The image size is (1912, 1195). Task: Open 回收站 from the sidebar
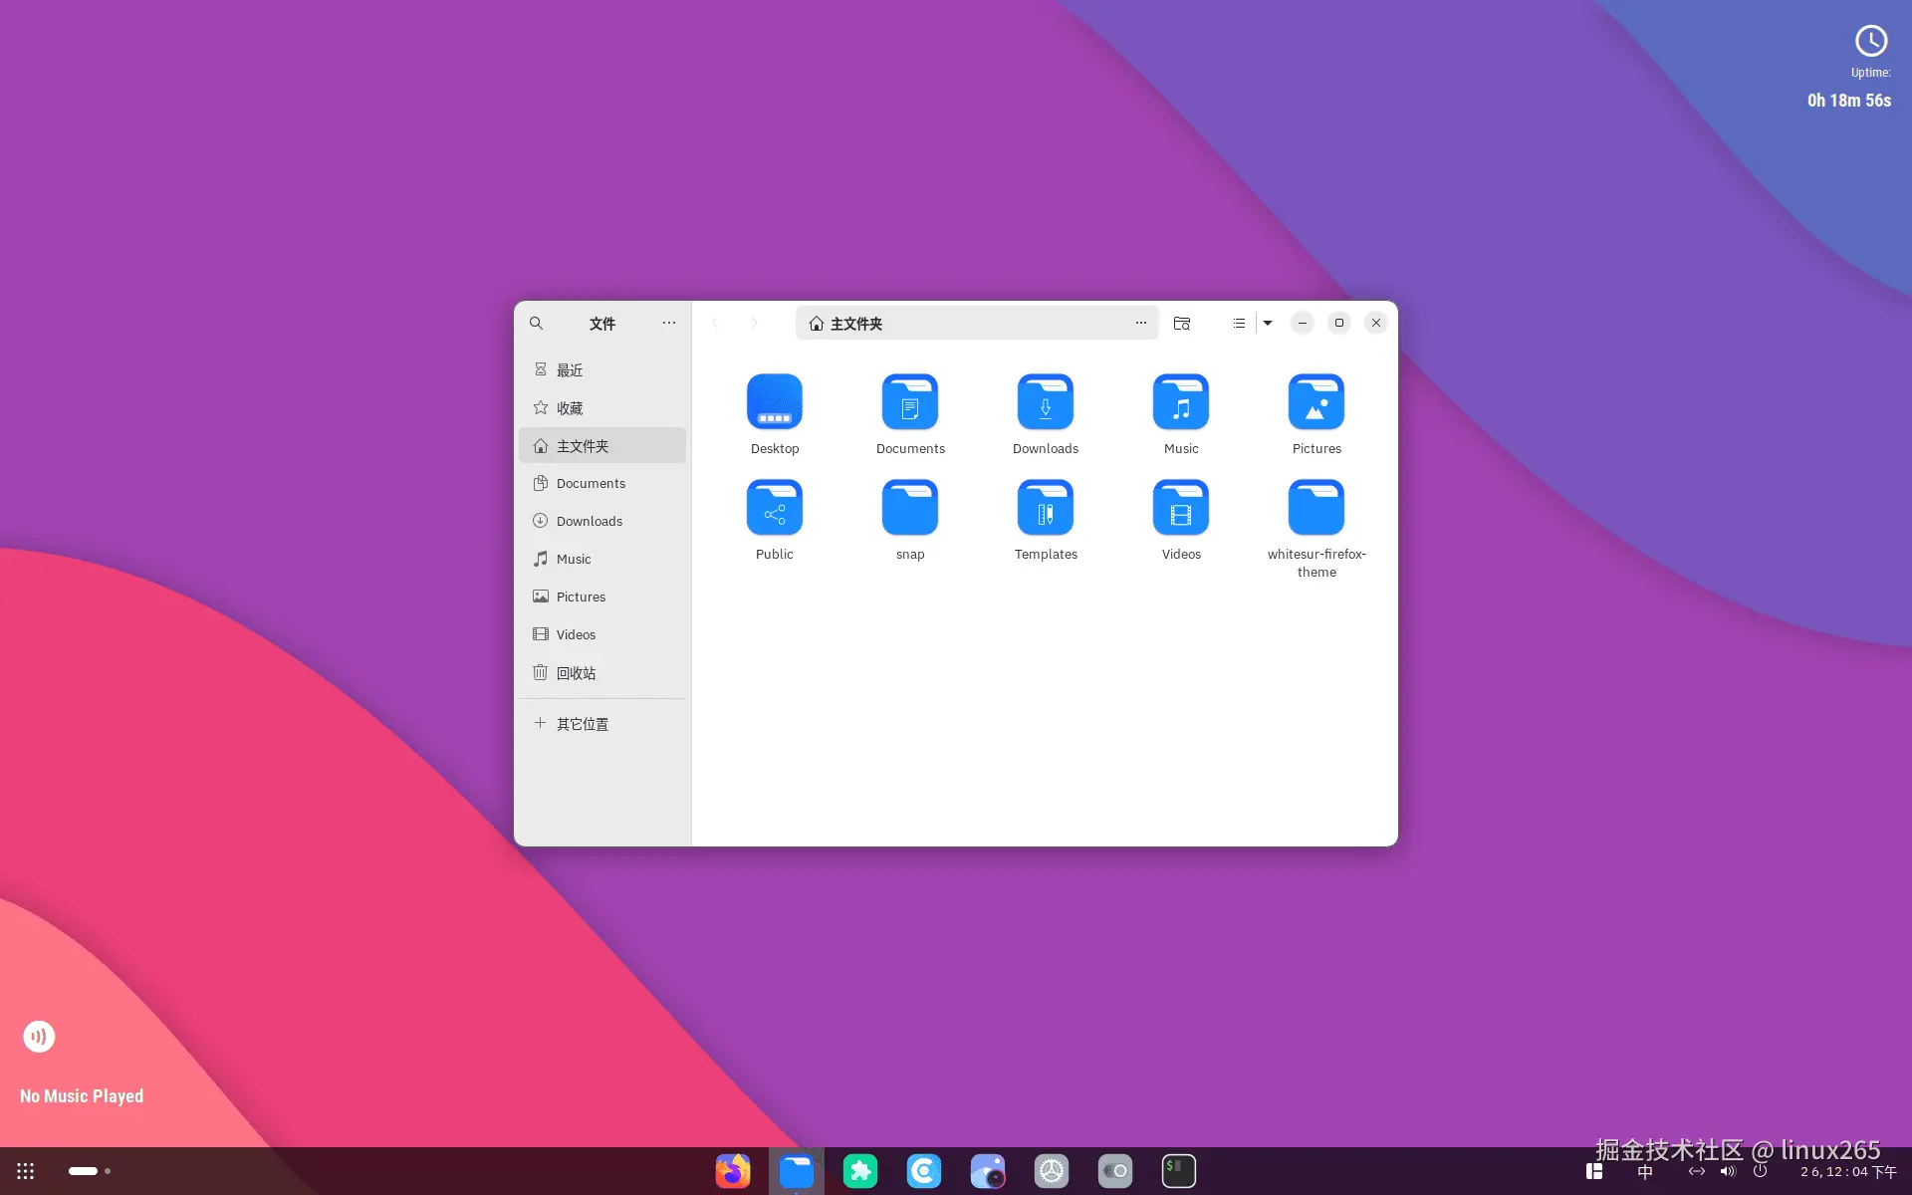click(x=576, y=673)
